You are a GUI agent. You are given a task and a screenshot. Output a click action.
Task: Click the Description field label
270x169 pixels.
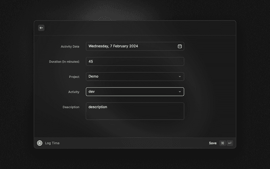point(71,107)
